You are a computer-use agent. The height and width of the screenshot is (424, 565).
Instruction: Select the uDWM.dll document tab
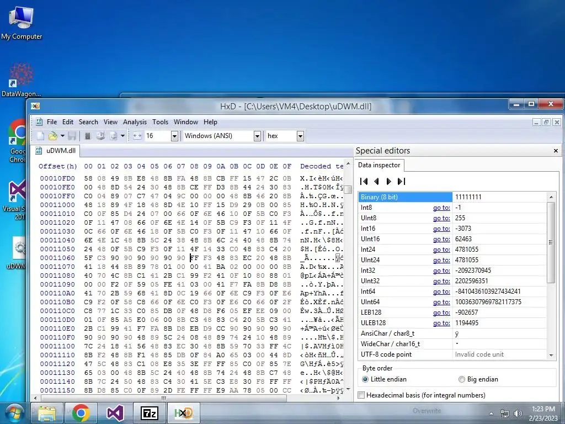click(x=56, y=151)
